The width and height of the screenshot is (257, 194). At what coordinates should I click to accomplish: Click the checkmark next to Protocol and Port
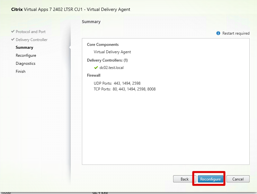coord(13,31)
